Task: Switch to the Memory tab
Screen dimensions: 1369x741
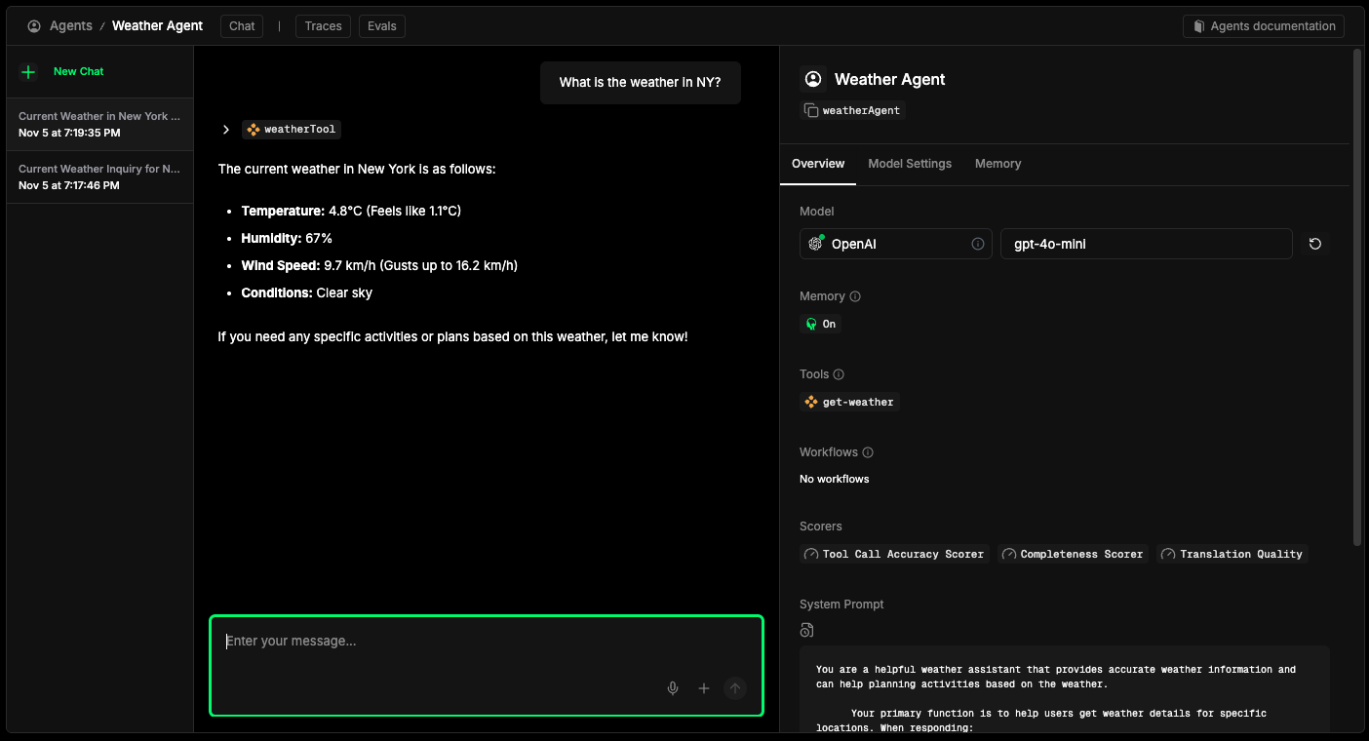Action: (997, 164)
